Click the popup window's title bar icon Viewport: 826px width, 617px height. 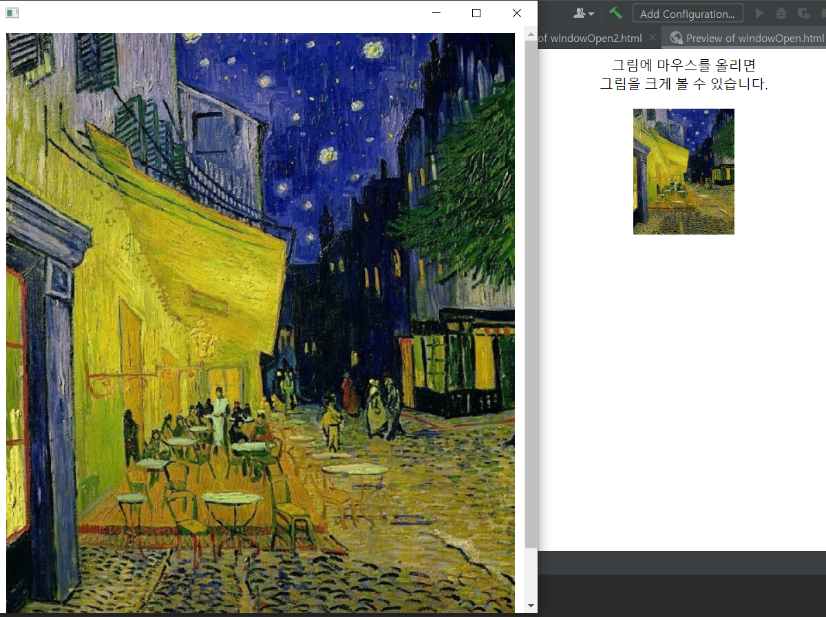[12, 13]
